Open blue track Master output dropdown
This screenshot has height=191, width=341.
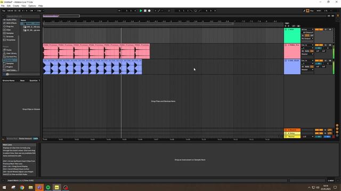pos(307,70)
